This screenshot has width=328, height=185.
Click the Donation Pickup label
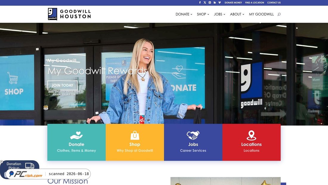pos(14,166)
